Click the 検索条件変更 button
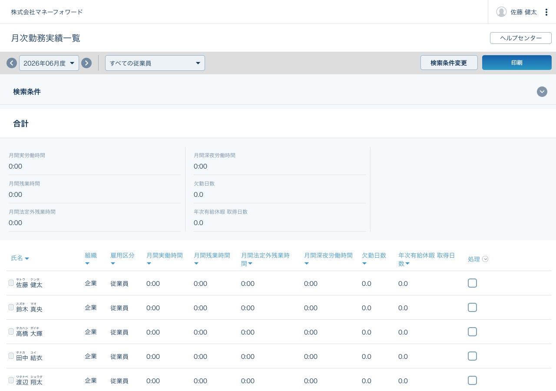 (449, 62)
